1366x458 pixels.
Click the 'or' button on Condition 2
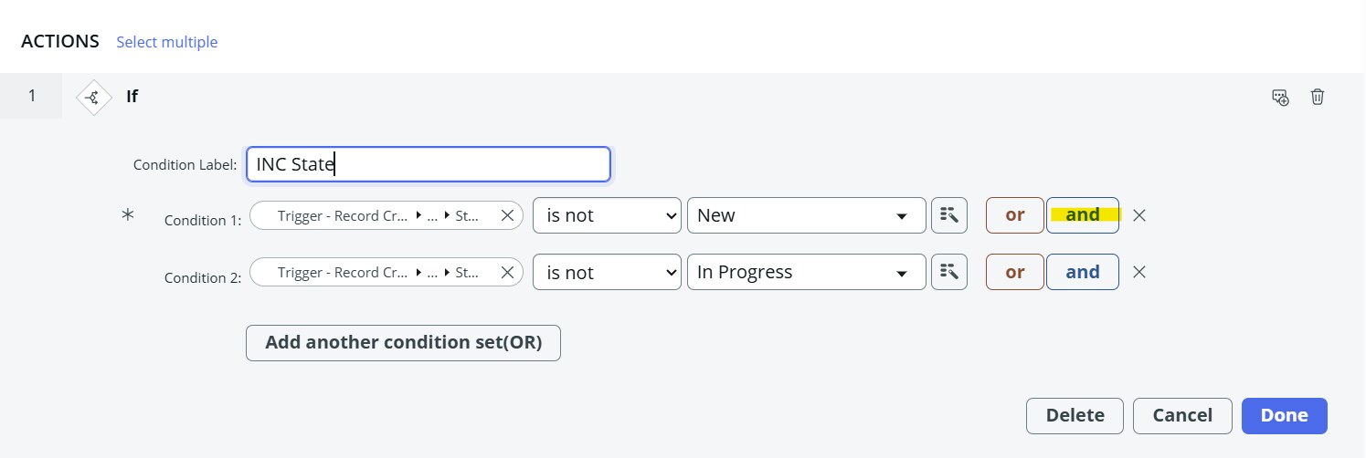(x=1015, y=272)
